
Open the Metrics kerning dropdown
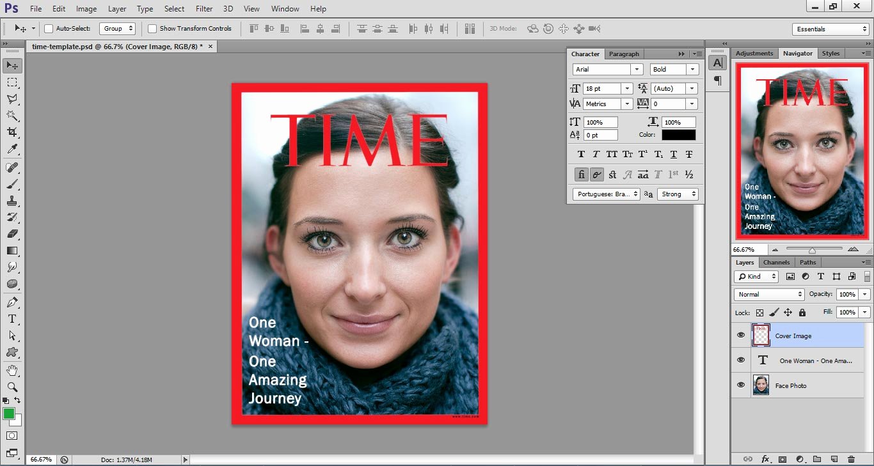628,104
